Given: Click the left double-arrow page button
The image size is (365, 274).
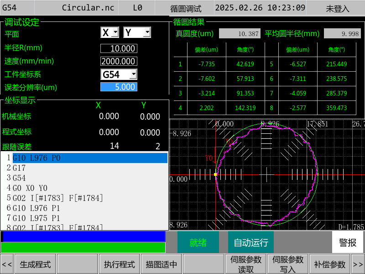Looking at the screenshot, I should click(x=7, y=264).
